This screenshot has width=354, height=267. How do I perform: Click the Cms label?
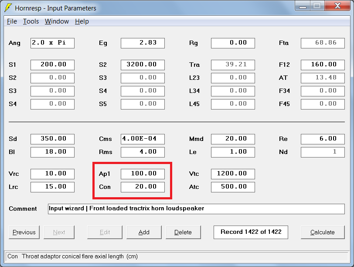coord(105,139)
